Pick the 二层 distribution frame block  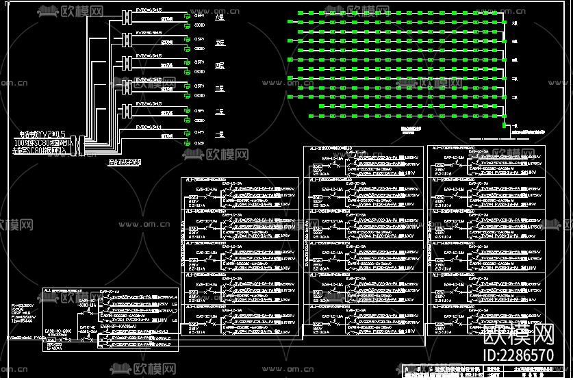pyautogui.click(x=127, y=111)
